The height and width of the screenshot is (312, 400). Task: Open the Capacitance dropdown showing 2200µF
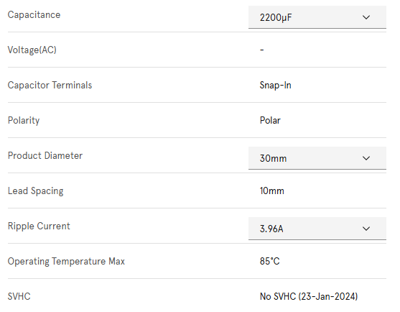point(317,17)
